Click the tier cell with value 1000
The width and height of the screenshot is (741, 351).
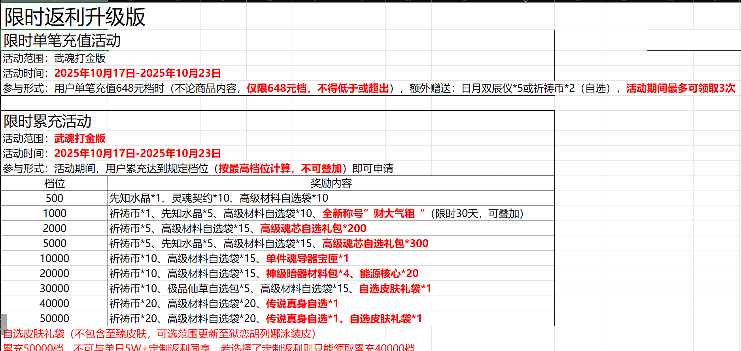54,213
